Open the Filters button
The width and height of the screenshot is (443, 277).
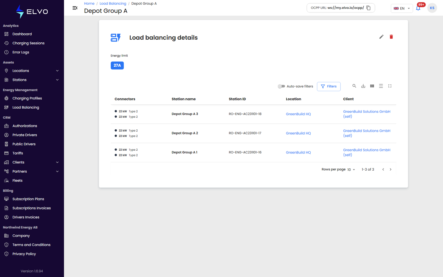[329, 86]
